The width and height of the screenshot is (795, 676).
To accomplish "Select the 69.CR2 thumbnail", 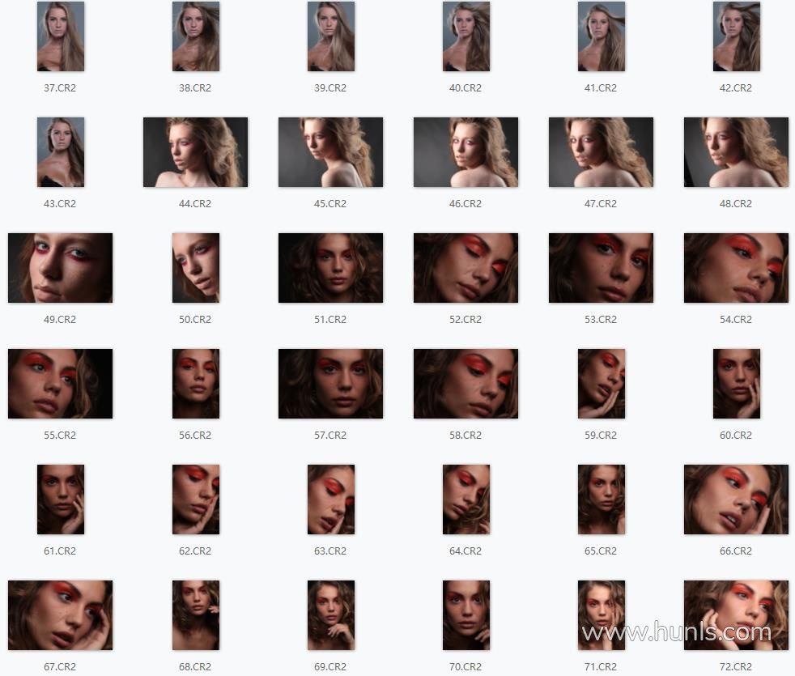I will click(x=331, y=615).
